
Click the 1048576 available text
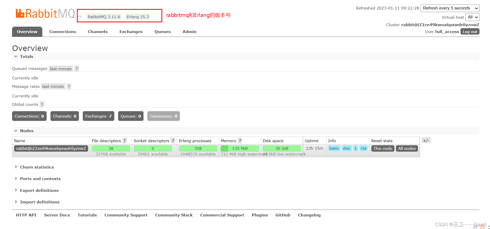pyautogui.click(x=198, y=154)
